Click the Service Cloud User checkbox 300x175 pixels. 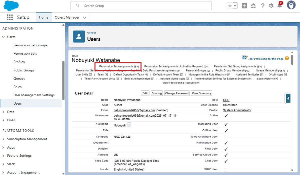pos(226,155)
